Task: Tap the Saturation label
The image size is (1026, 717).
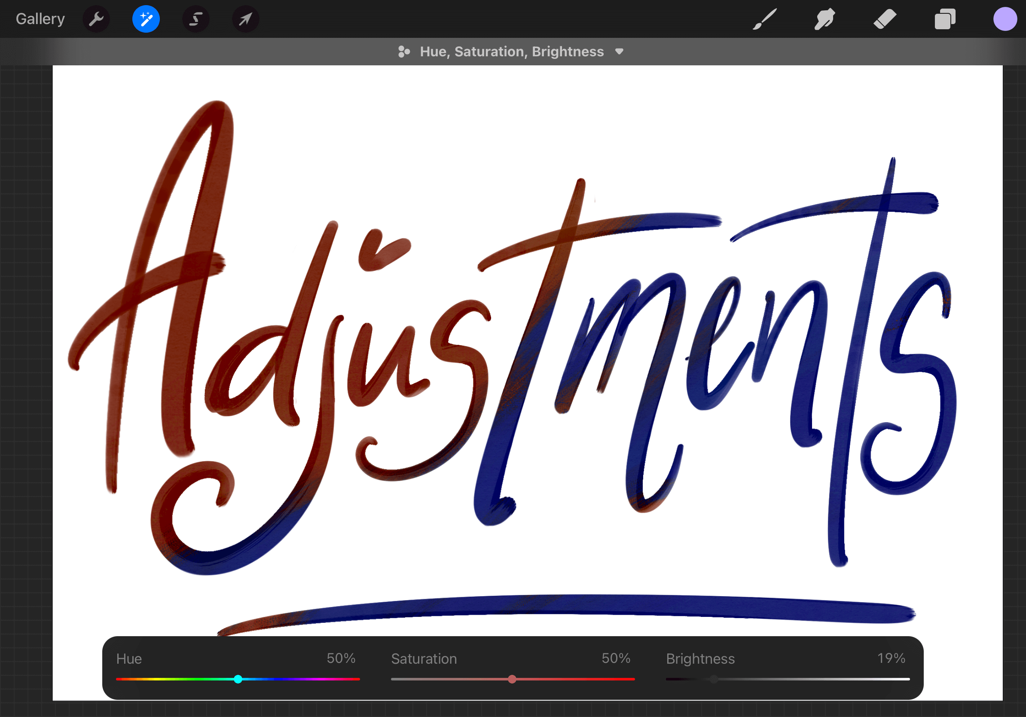Action: (x=424, y=659)
